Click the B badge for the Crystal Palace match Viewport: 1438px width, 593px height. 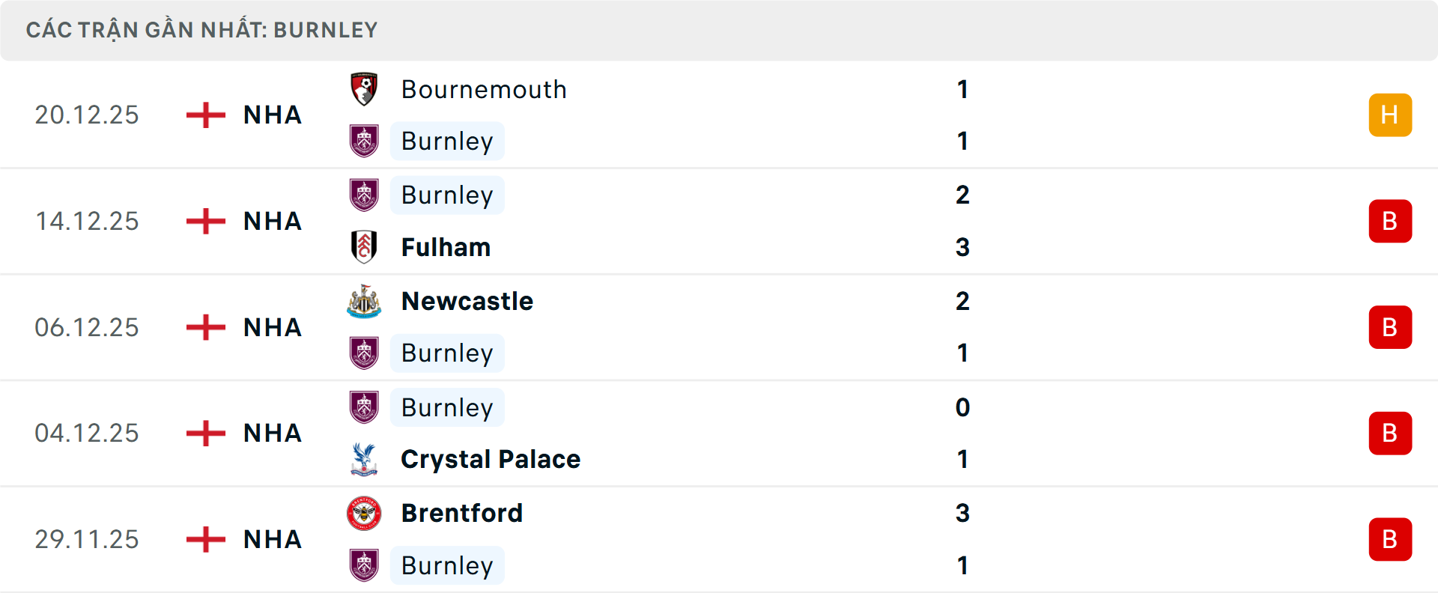1390,433
